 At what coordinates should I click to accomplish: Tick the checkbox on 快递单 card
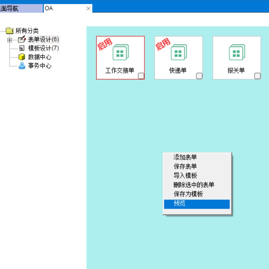click(199, 76)
